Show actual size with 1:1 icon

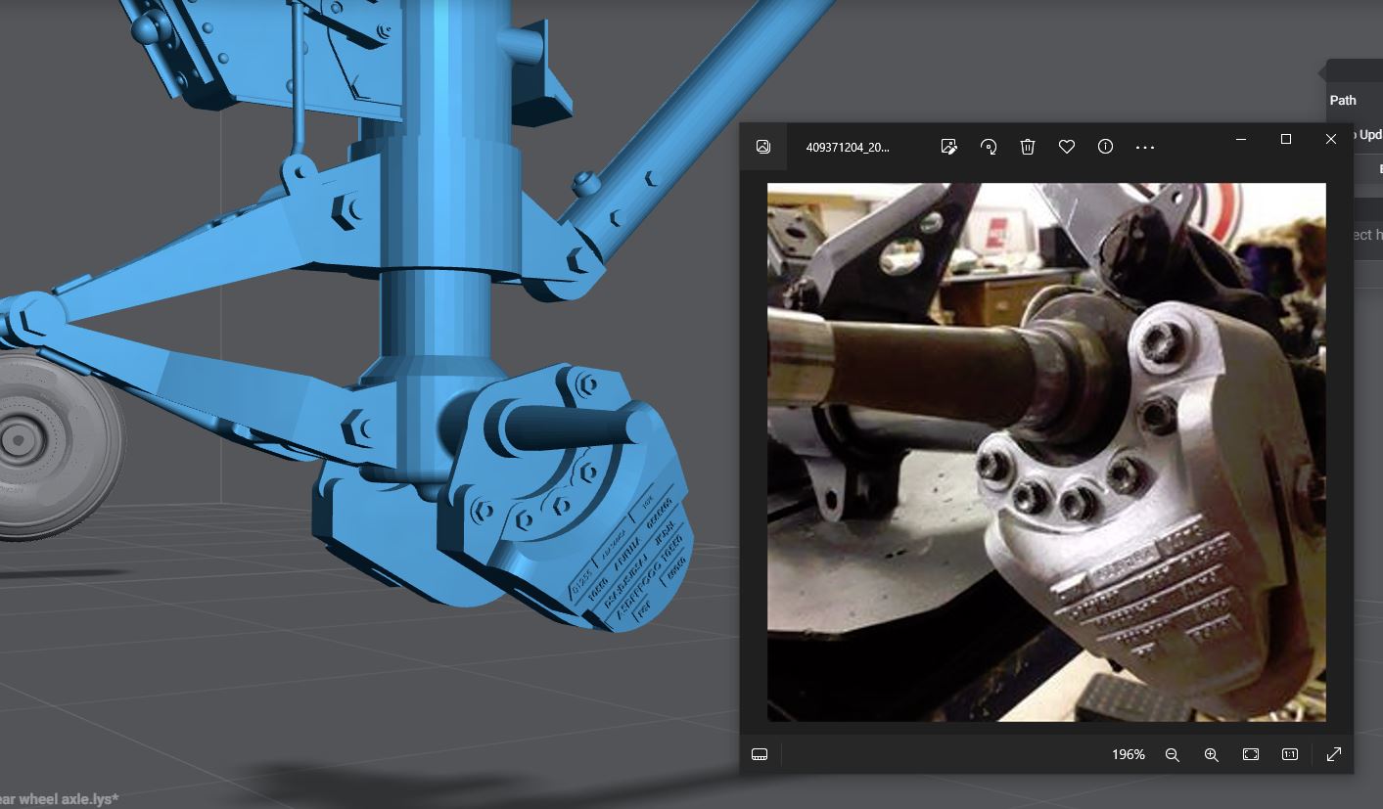(x=1290, y=754)
